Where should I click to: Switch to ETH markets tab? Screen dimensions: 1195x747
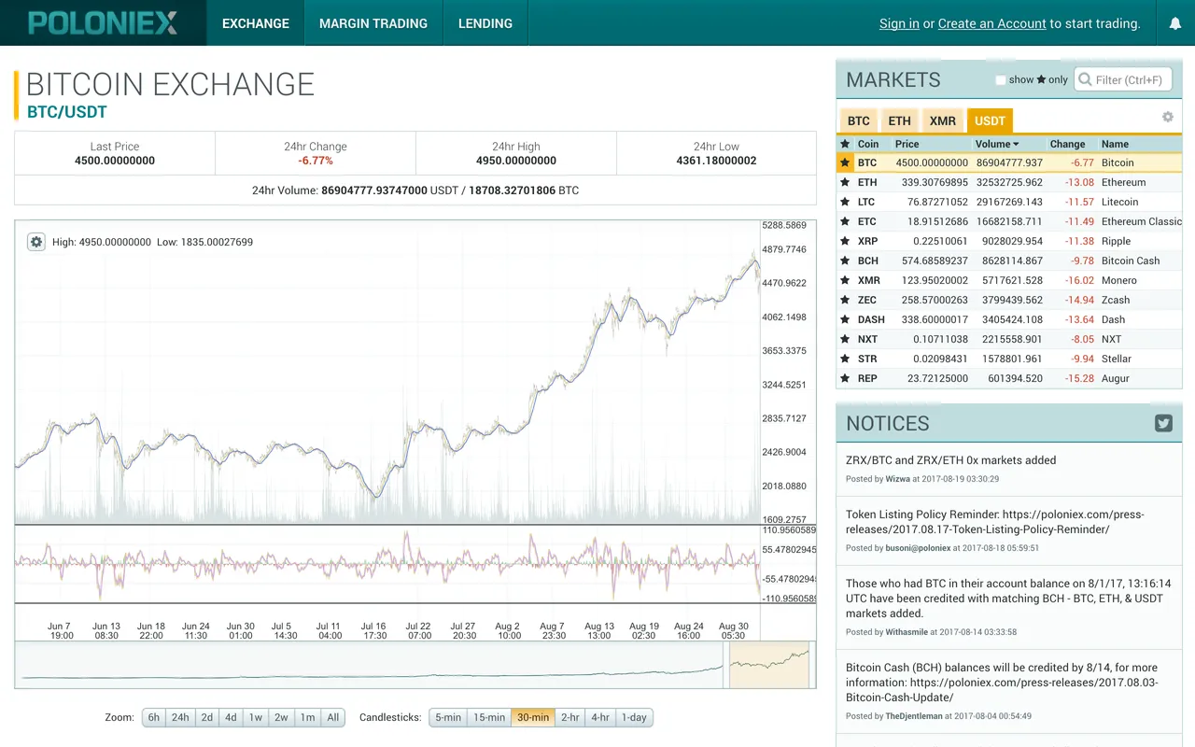point(899,121)
